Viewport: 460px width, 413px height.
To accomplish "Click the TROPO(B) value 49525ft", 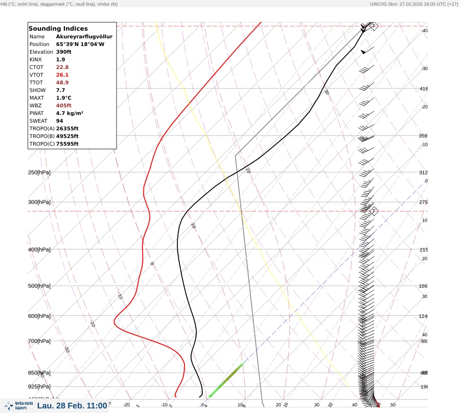I will tap(67, 136).
